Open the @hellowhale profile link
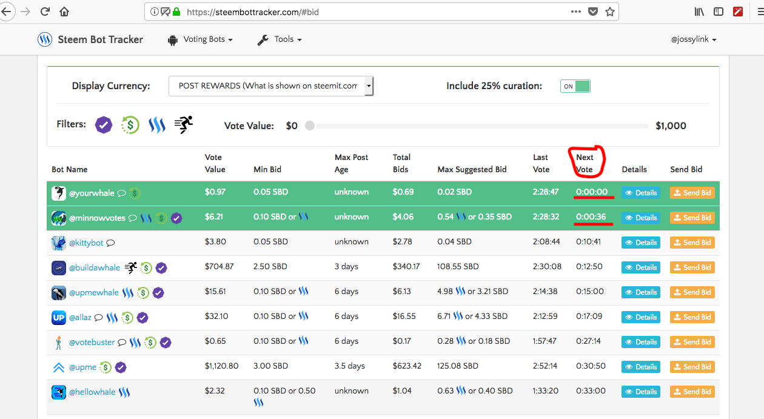 click(92, 392)
